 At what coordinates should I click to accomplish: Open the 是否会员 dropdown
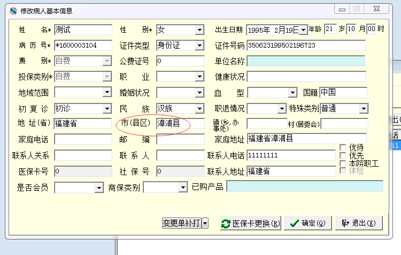99,188
